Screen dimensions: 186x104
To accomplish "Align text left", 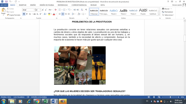I will pyautogui.click(x=60, y=14).
